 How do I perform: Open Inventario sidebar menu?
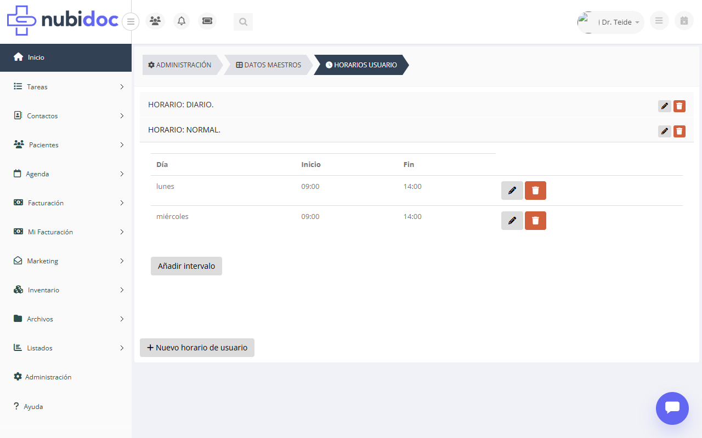click(66, 290)
